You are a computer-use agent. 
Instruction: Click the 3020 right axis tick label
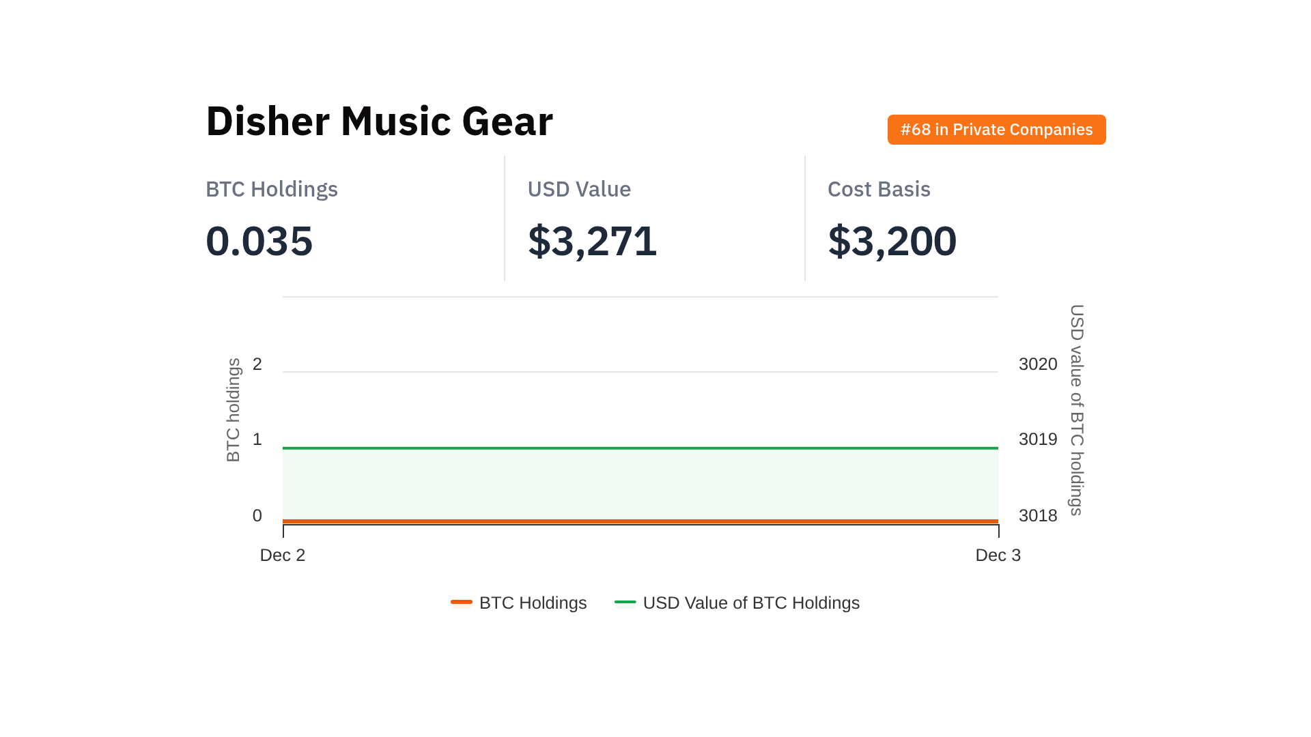[x=1038, y=364]
